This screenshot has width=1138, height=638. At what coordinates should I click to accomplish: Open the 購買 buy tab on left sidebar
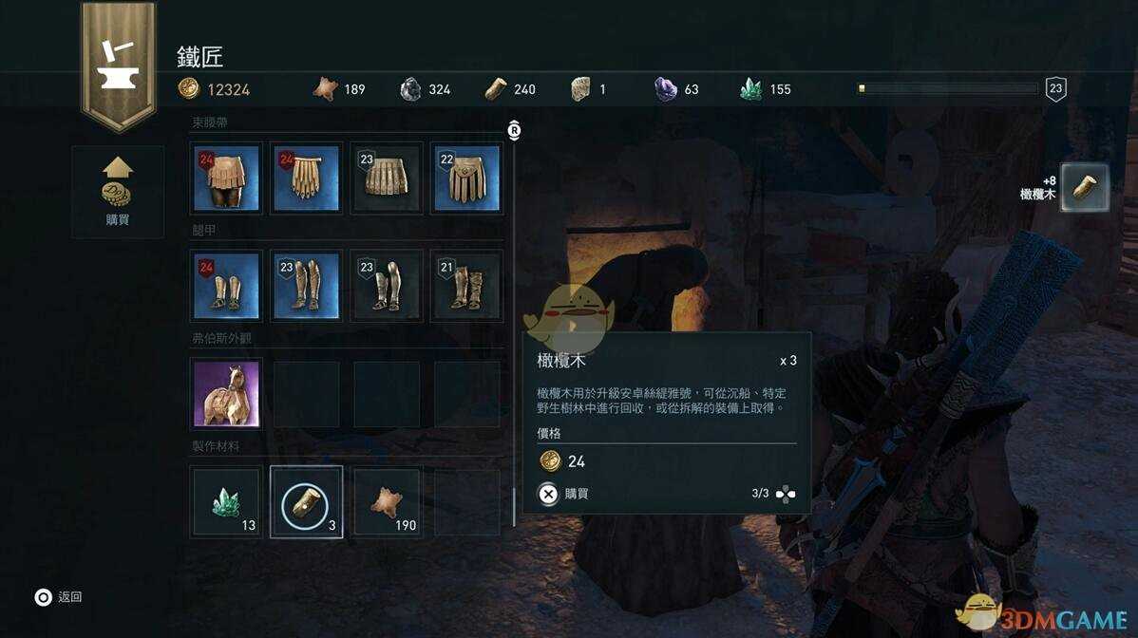click(x=118, y=192)
